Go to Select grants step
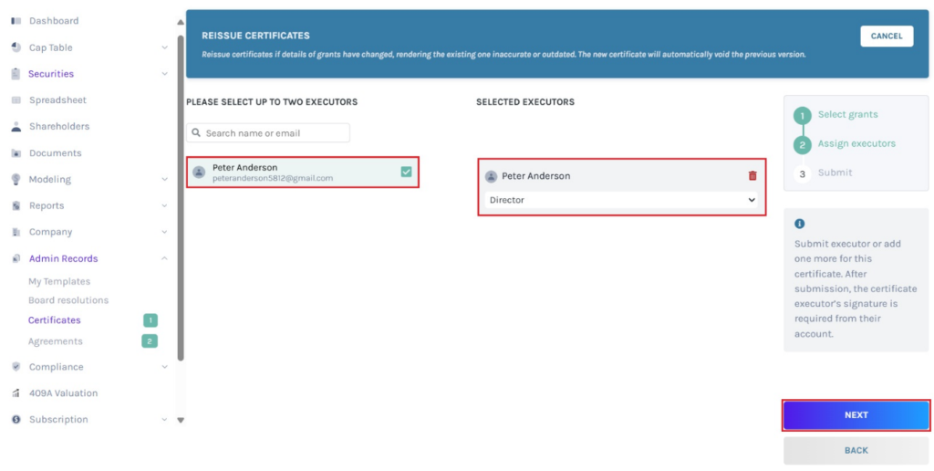This screenshot has width=934, height=471. 847,114
